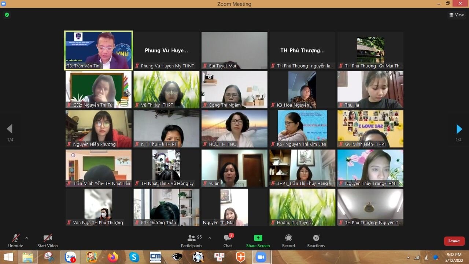Go to next gallery page with right arrow
Viewport: 469px width, 264px height.
(459, 129)
